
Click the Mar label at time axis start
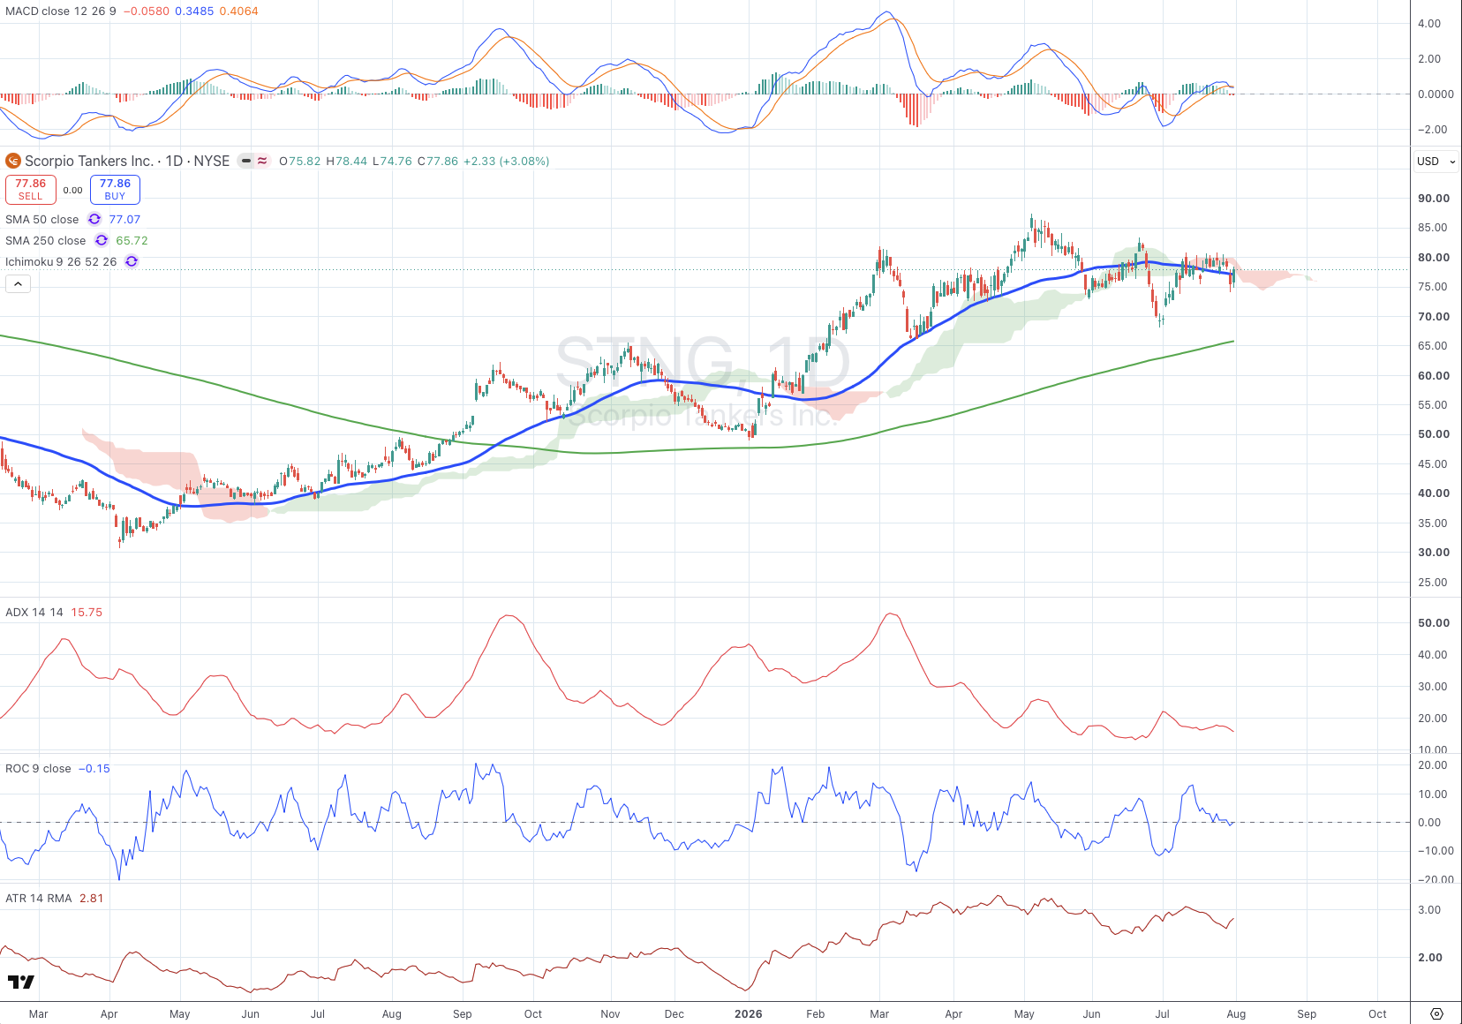click(x=38, y=1013)
